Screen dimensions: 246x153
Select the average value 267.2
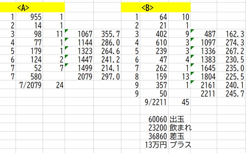point(231,51)
